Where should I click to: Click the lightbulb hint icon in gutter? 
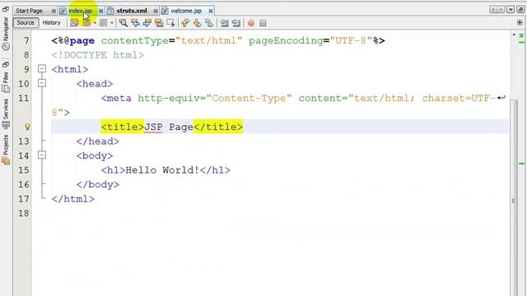pos(27,127)
